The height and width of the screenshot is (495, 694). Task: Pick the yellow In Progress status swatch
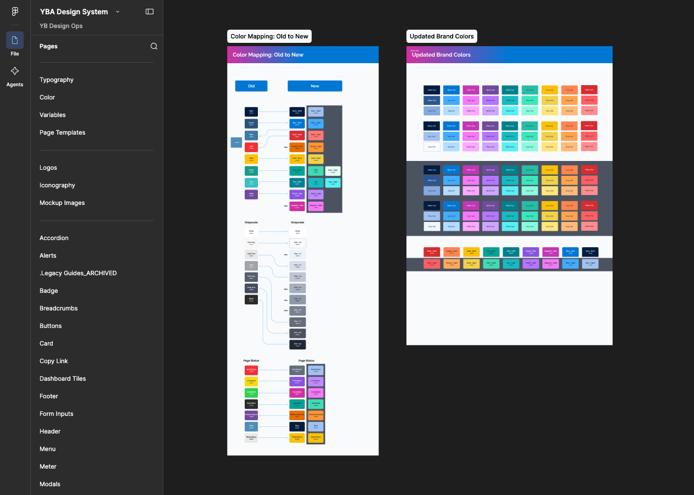pyautogui.click(x=251, y=381)
